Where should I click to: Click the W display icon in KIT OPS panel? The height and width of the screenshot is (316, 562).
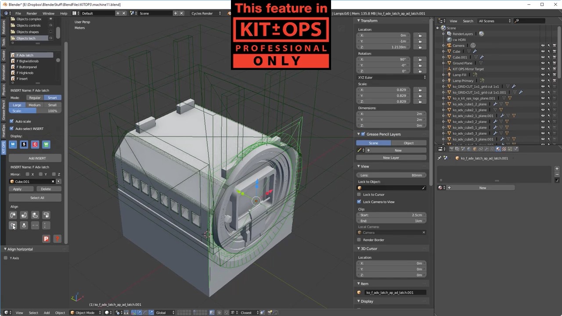[46, 144]
